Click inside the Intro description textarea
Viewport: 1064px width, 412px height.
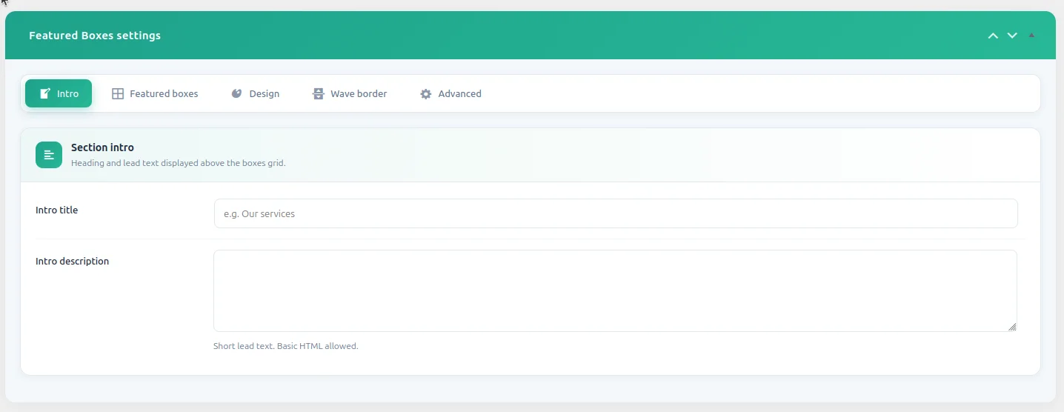click(615, 290)
